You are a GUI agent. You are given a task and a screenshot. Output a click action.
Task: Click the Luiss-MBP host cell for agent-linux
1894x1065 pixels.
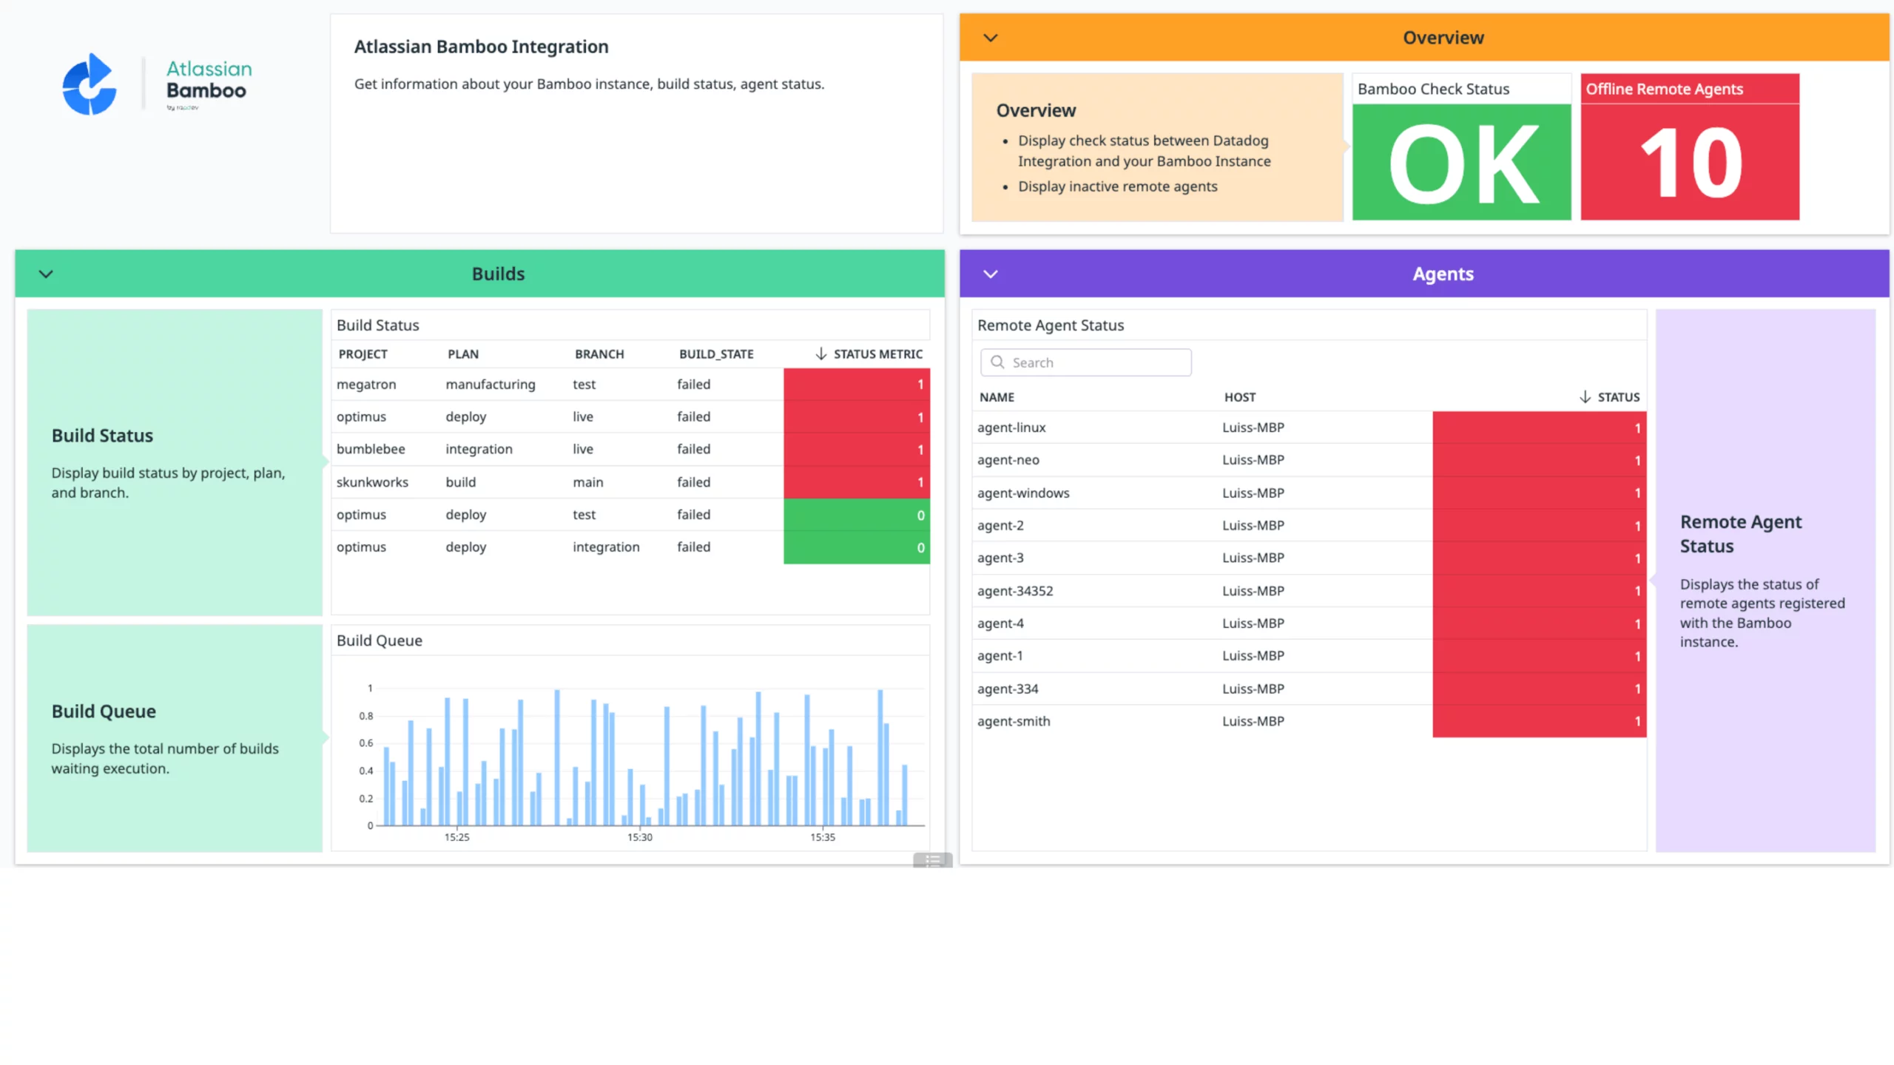(1253, 427)
